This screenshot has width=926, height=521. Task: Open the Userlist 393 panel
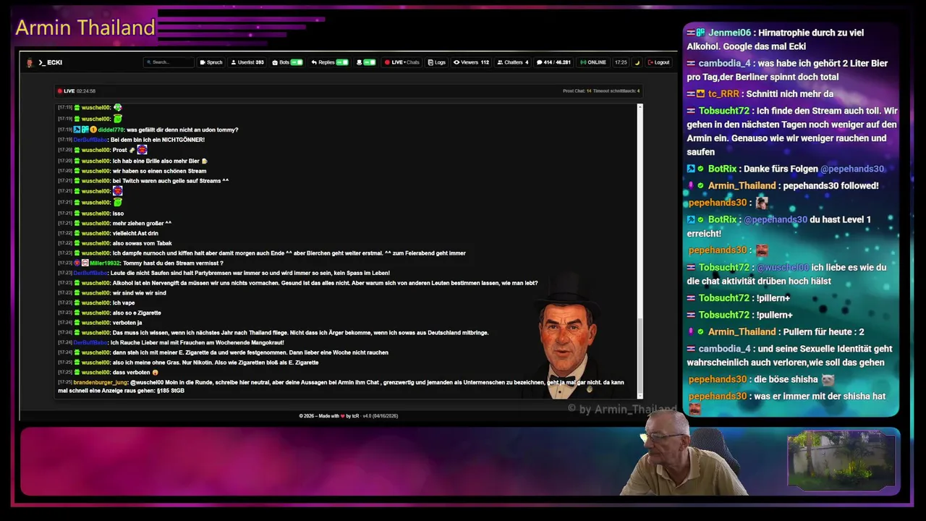pyautogui.click(x=247, y=62)
